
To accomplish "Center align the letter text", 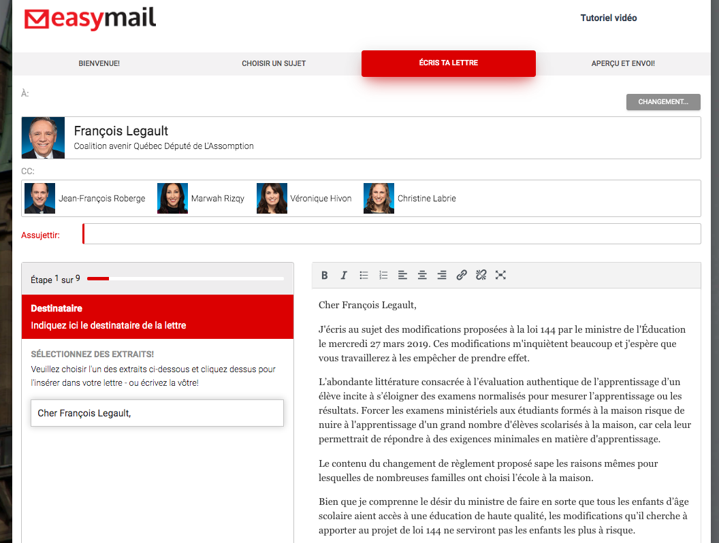I will (422, 275).
